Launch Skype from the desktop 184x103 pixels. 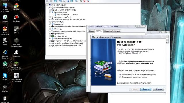(5, 76)
